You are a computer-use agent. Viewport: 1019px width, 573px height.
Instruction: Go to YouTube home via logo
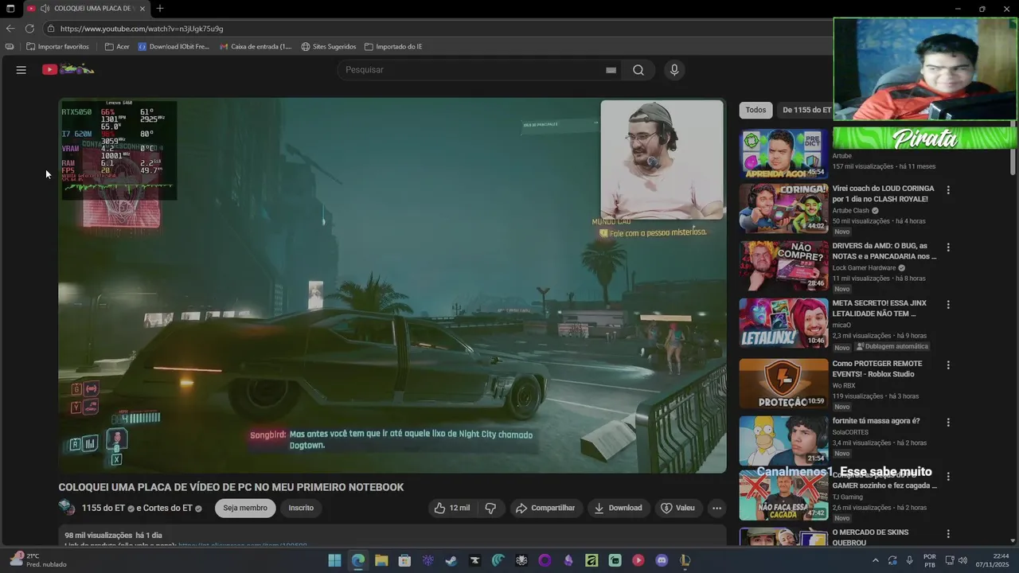tap(68, 69)
